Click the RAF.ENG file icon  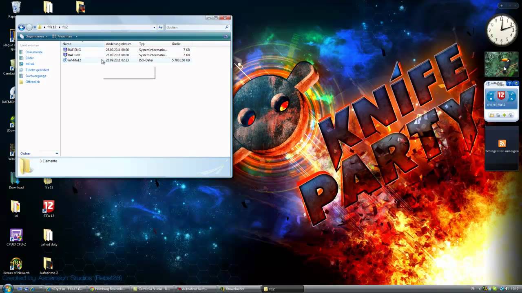pos(65,50)
